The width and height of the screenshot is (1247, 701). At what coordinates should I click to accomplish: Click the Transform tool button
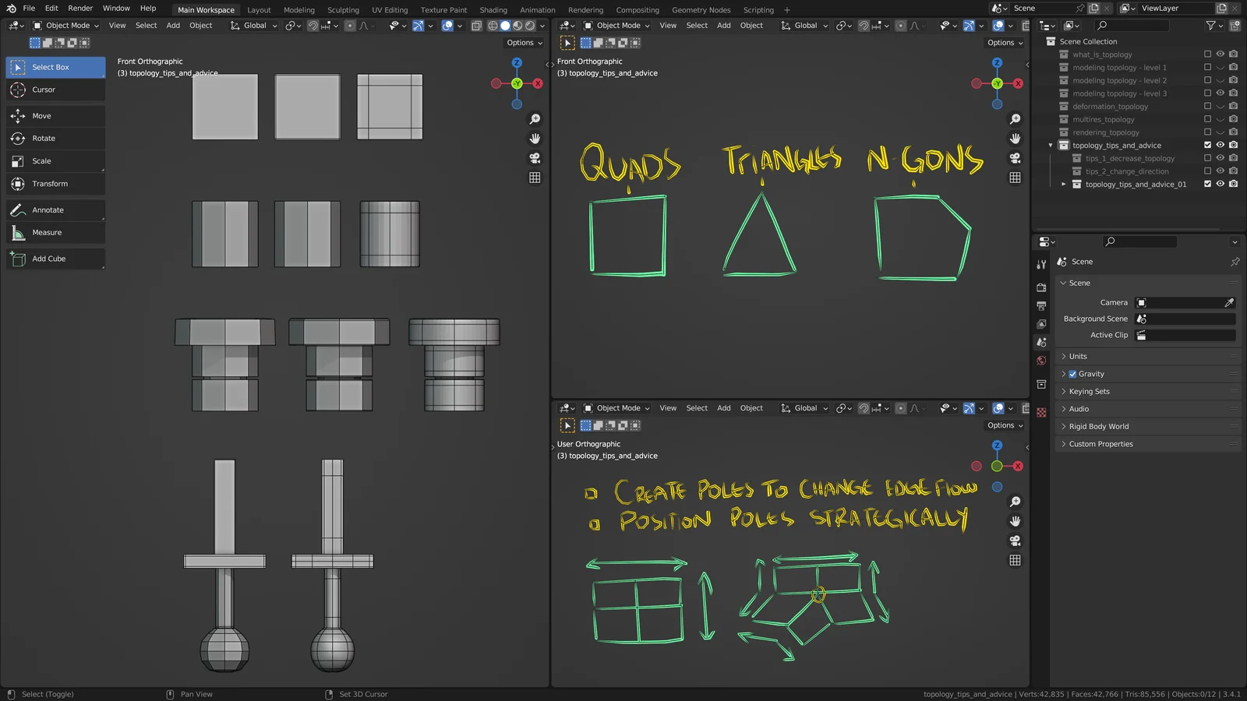(x=55, y=184)
